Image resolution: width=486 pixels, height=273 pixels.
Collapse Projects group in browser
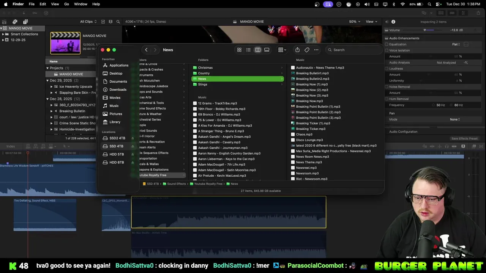pos(47,68)
